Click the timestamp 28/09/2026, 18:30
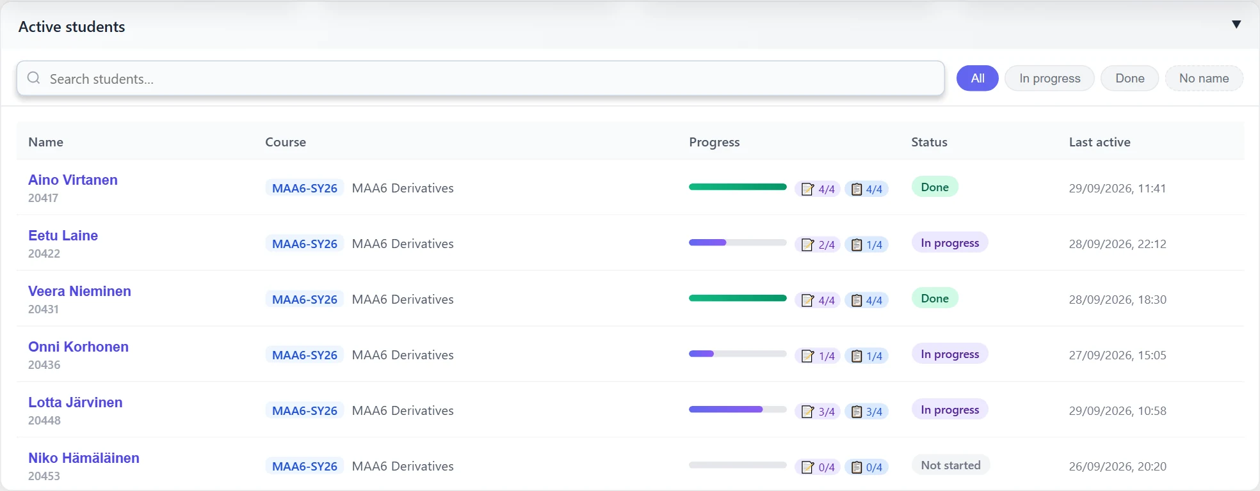 (1117, 299)
